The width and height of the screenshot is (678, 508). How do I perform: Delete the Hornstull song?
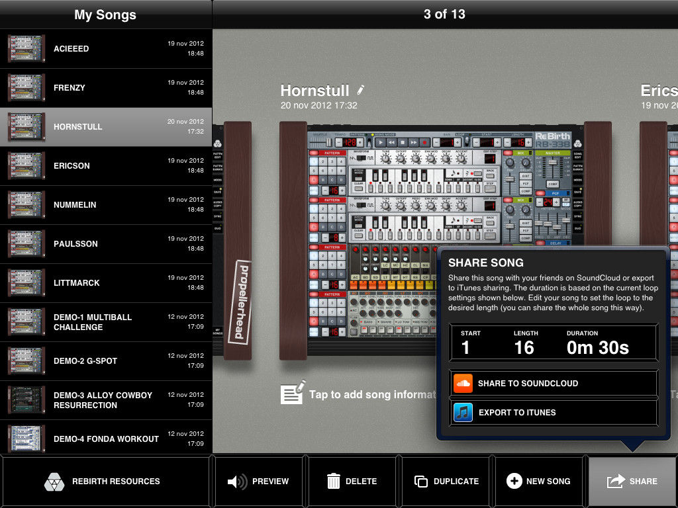click(352, 482)
